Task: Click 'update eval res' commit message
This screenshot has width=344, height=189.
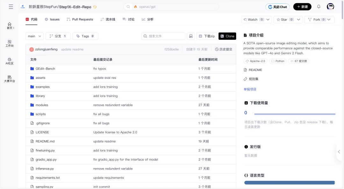Action: (105, 78)
